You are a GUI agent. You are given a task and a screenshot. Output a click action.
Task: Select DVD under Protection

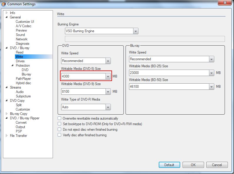coord(25,70)
